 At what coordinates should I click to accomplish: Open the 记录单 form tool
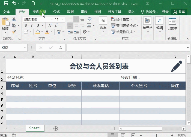(x=172, y=24)
